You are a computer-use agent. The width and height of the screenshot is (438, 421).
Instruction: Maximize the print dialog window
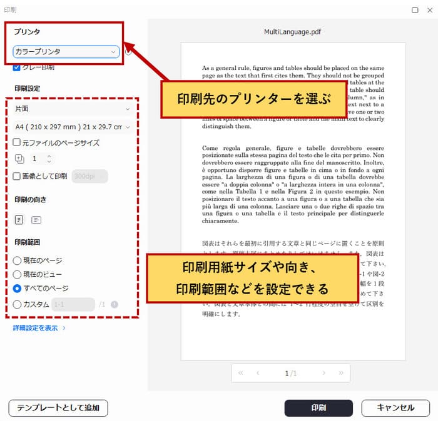pos(415,11)
